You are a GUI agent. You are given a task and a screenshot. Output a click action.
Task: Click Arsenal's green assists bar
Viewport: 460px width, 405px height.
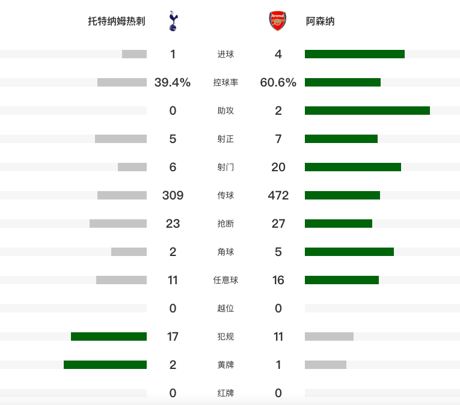tap(367, 111)
